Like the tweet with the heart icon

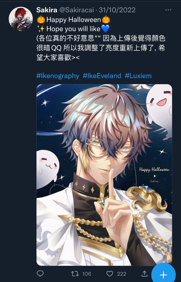point(110,274)
